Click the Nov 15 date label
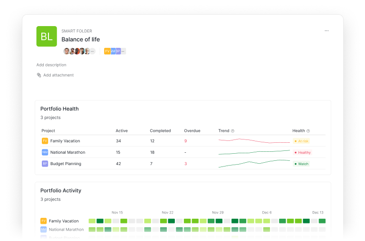 point(117,213)
